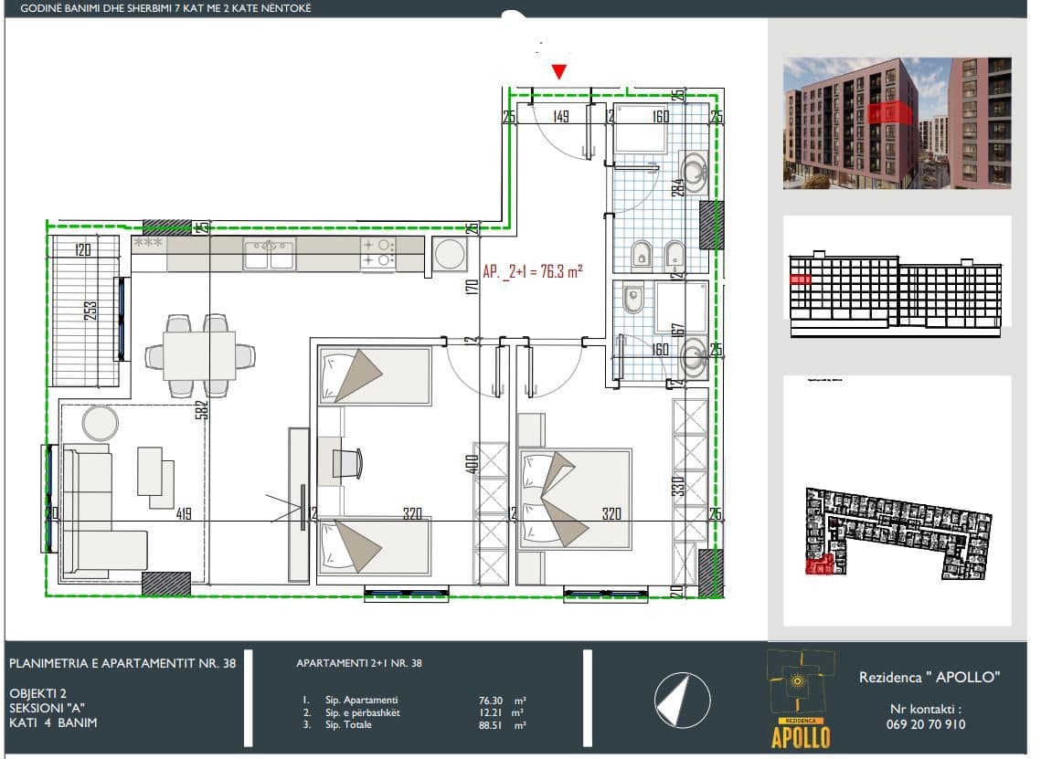Click the kitchen double sink symbol
1041x759 pixels.
269,254
